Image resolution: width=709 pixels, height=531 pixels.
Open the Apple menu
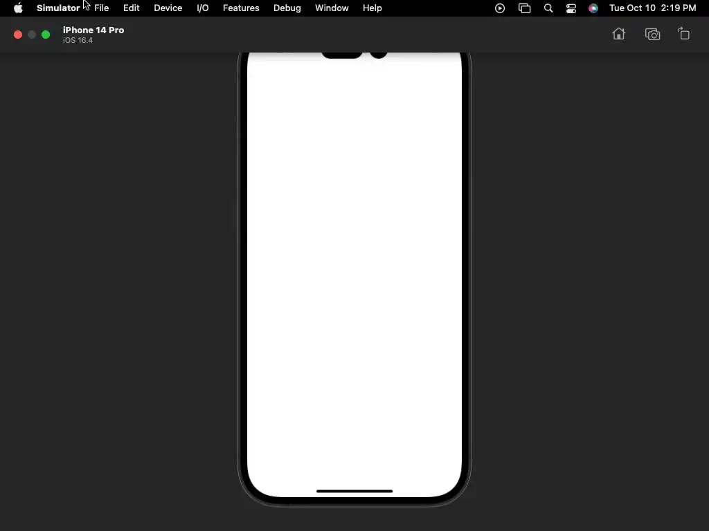(x=18, y=8)
